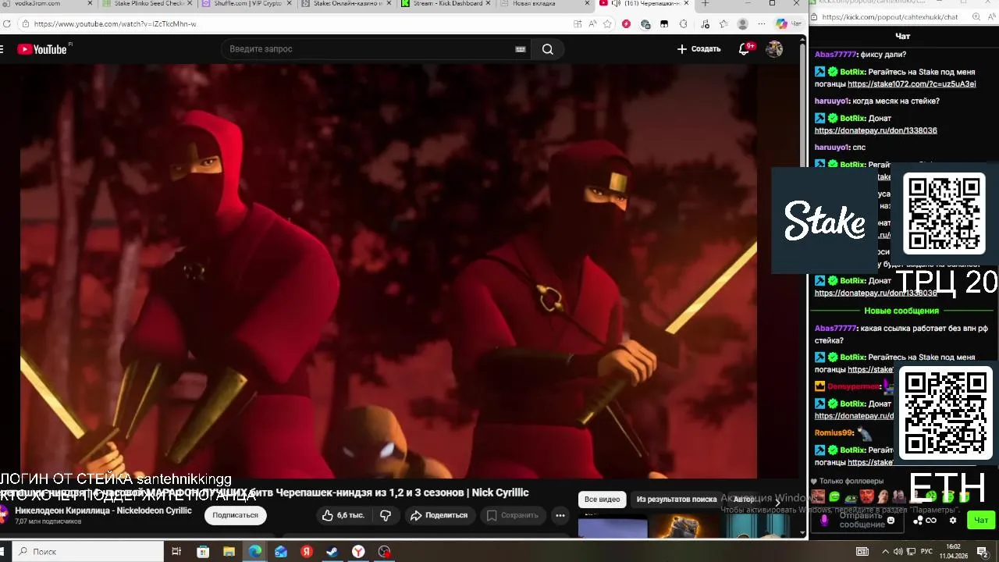Click Новые сообщения divider in chat
The height and width of the screenshot is (562, 999).
[x=901, y=311]
